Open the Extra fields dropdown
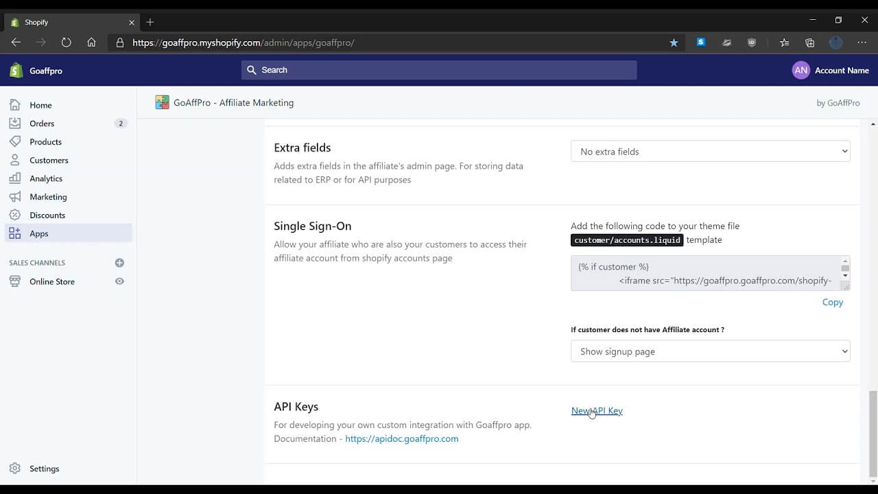 point(710,152)
